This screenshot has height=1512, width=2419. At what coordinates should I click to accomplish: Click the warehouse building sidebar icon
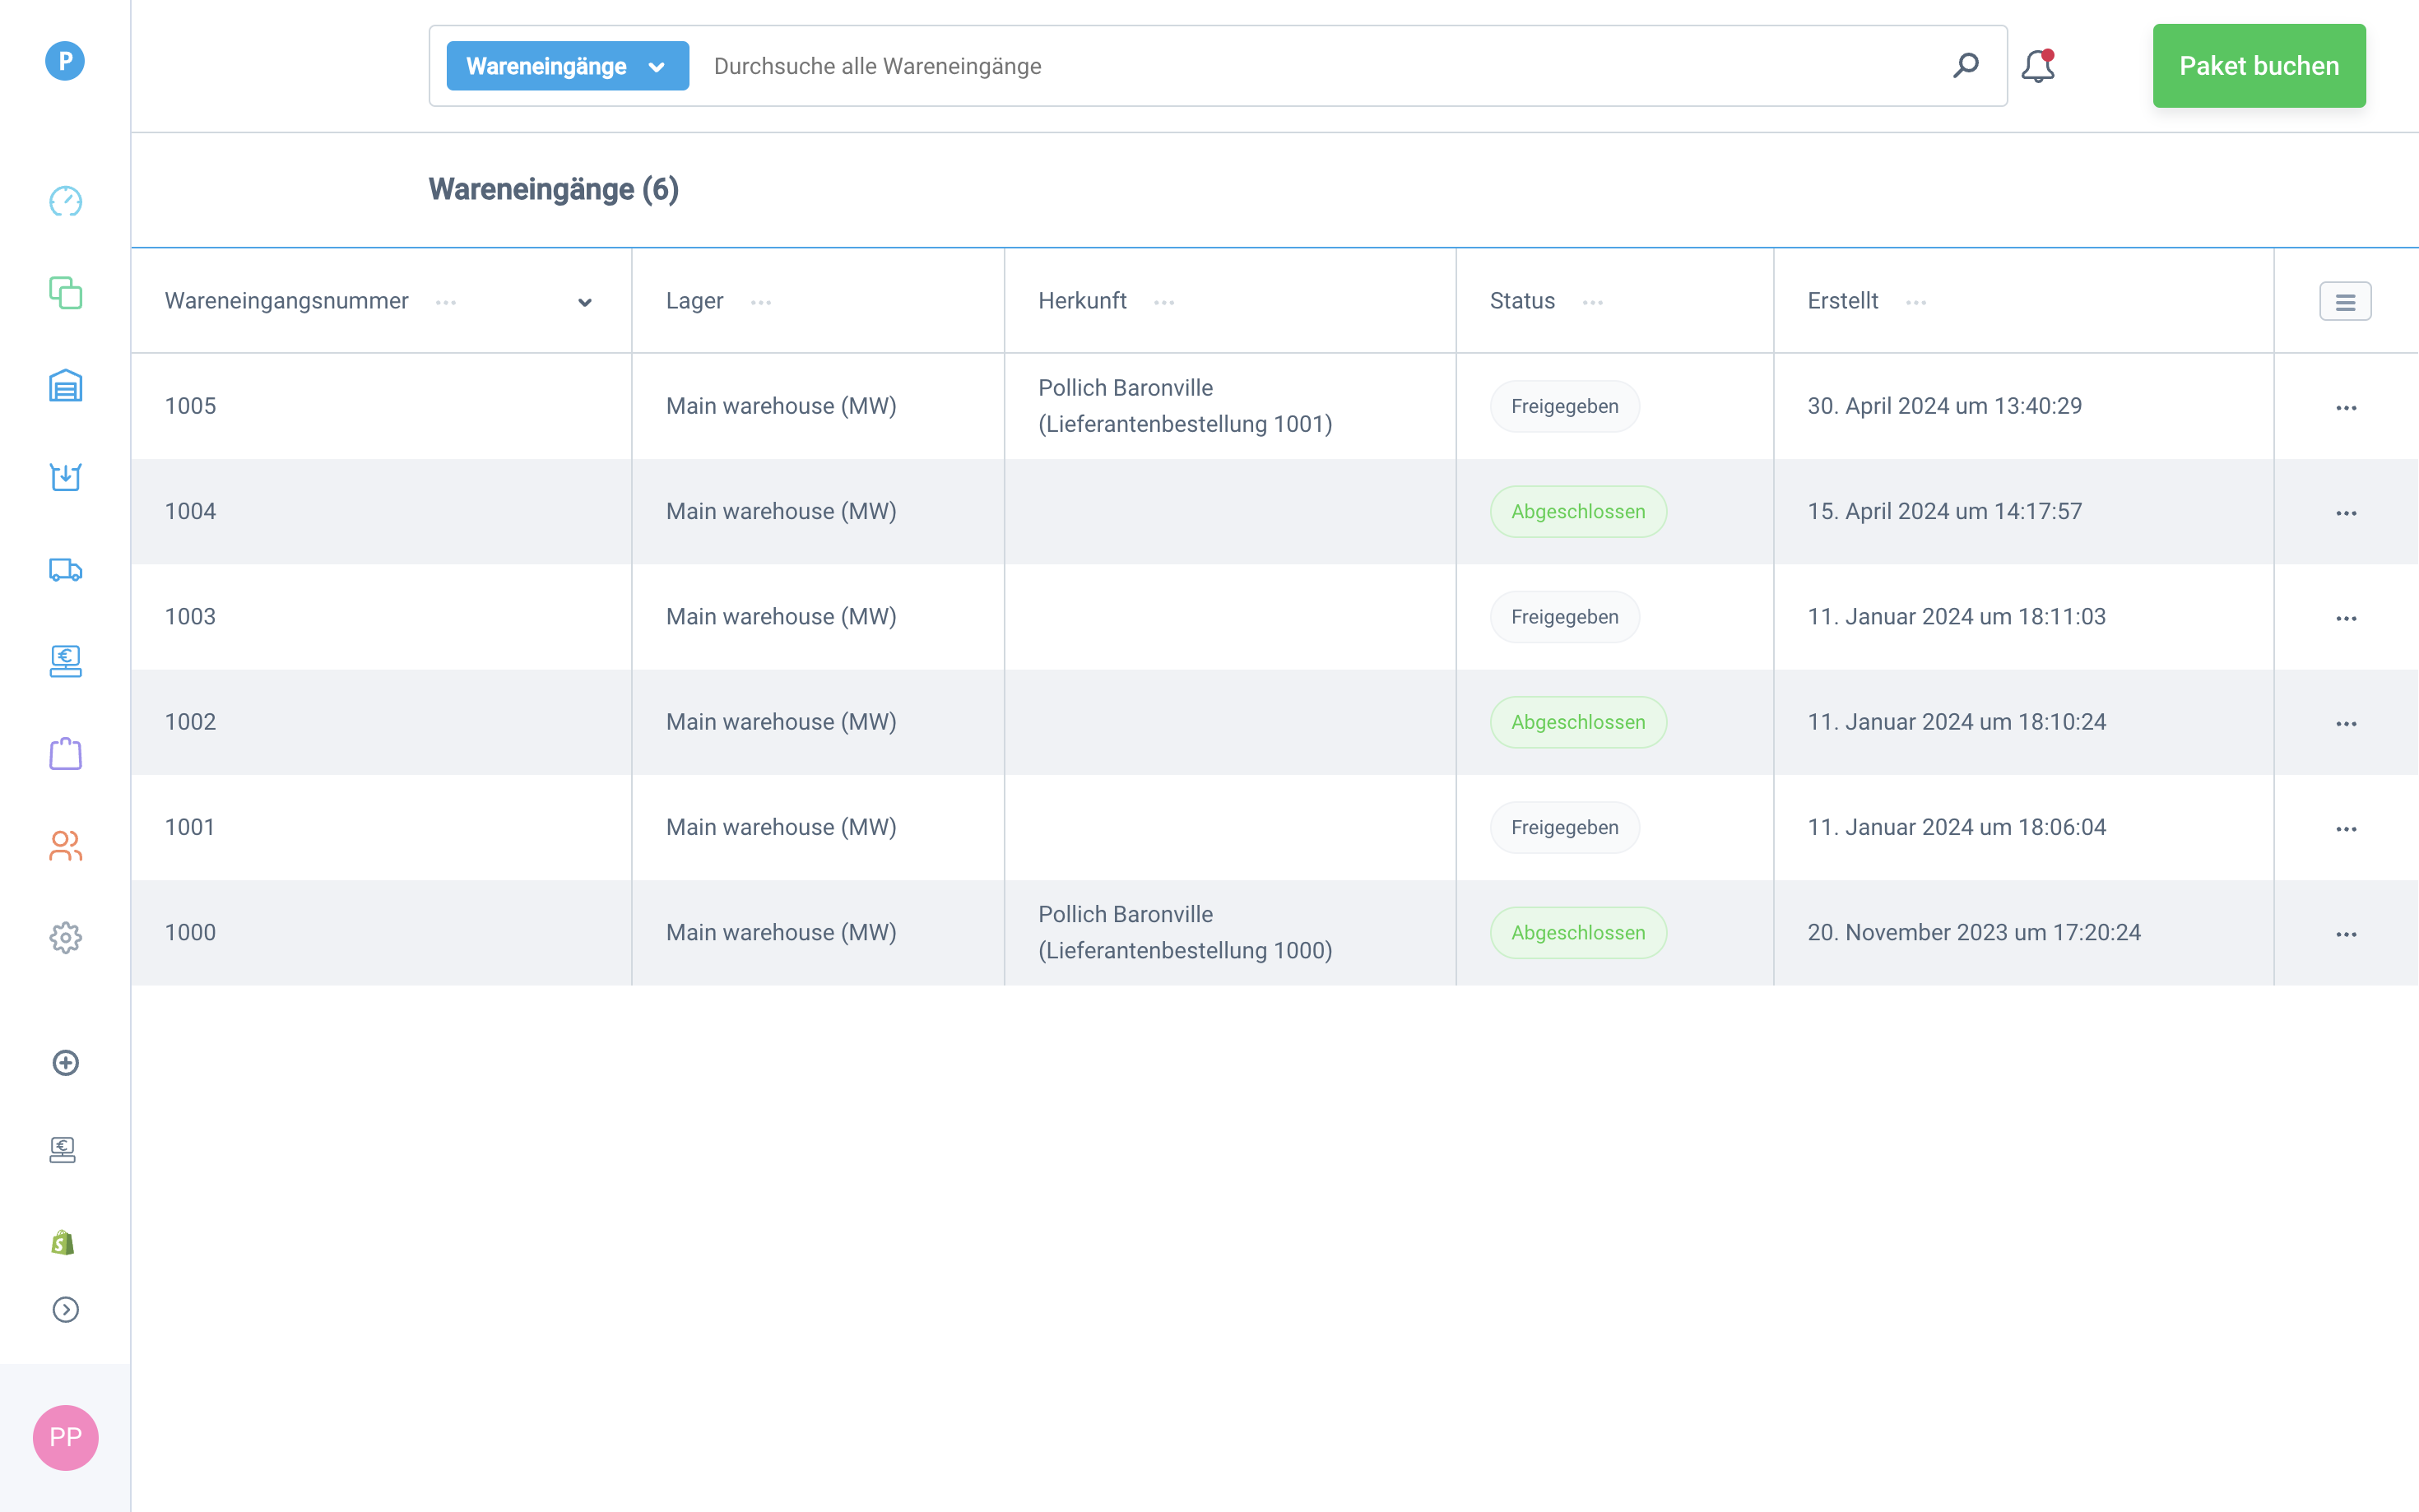[65, 386]
